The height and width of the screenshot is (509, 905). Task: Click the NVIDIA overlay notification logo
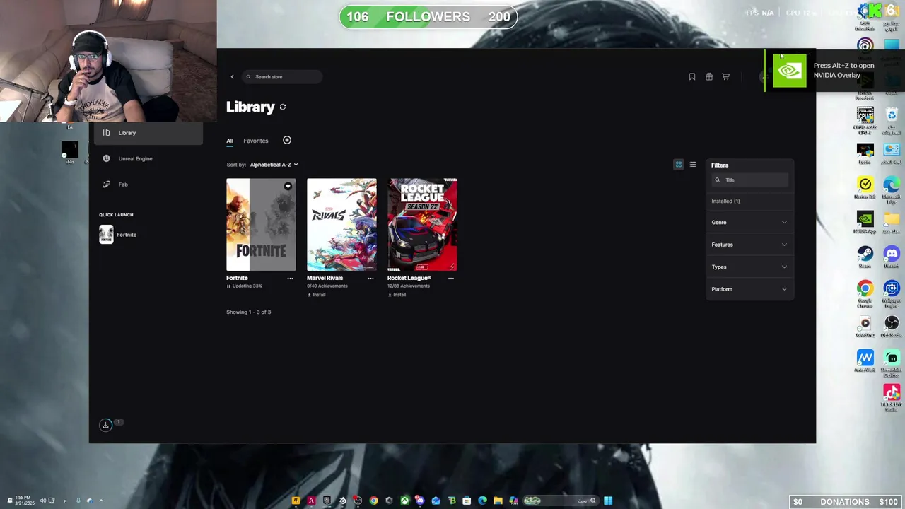789,71
